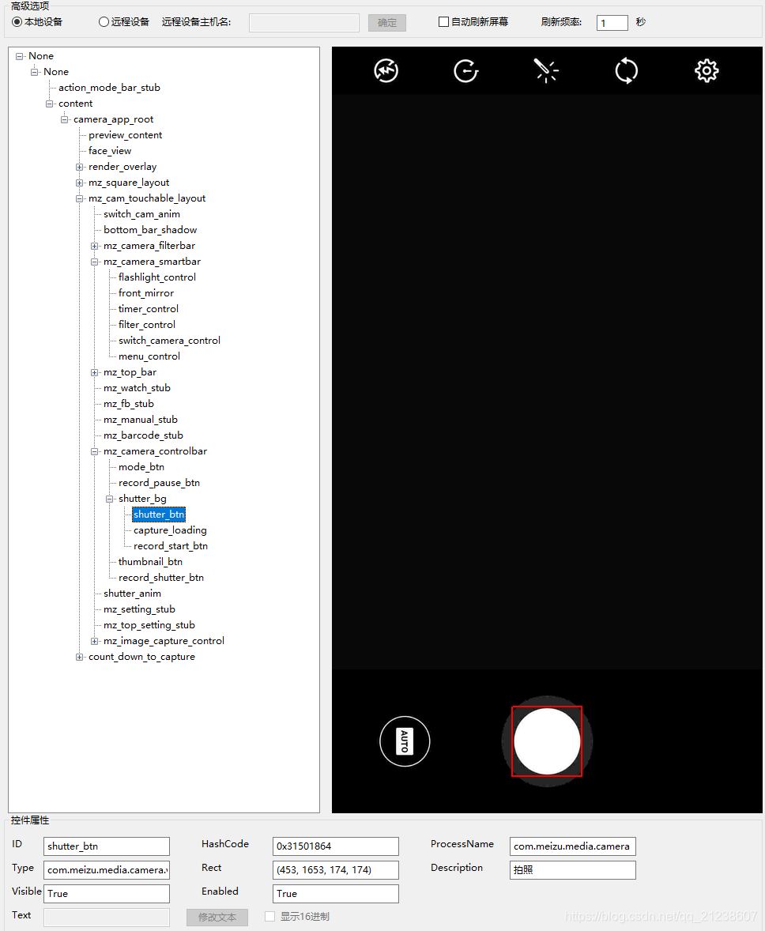Select mz_fb_stub tree item
Viewport: 765px width, 931px height.
pyautogui.click(x=129, y=404)
